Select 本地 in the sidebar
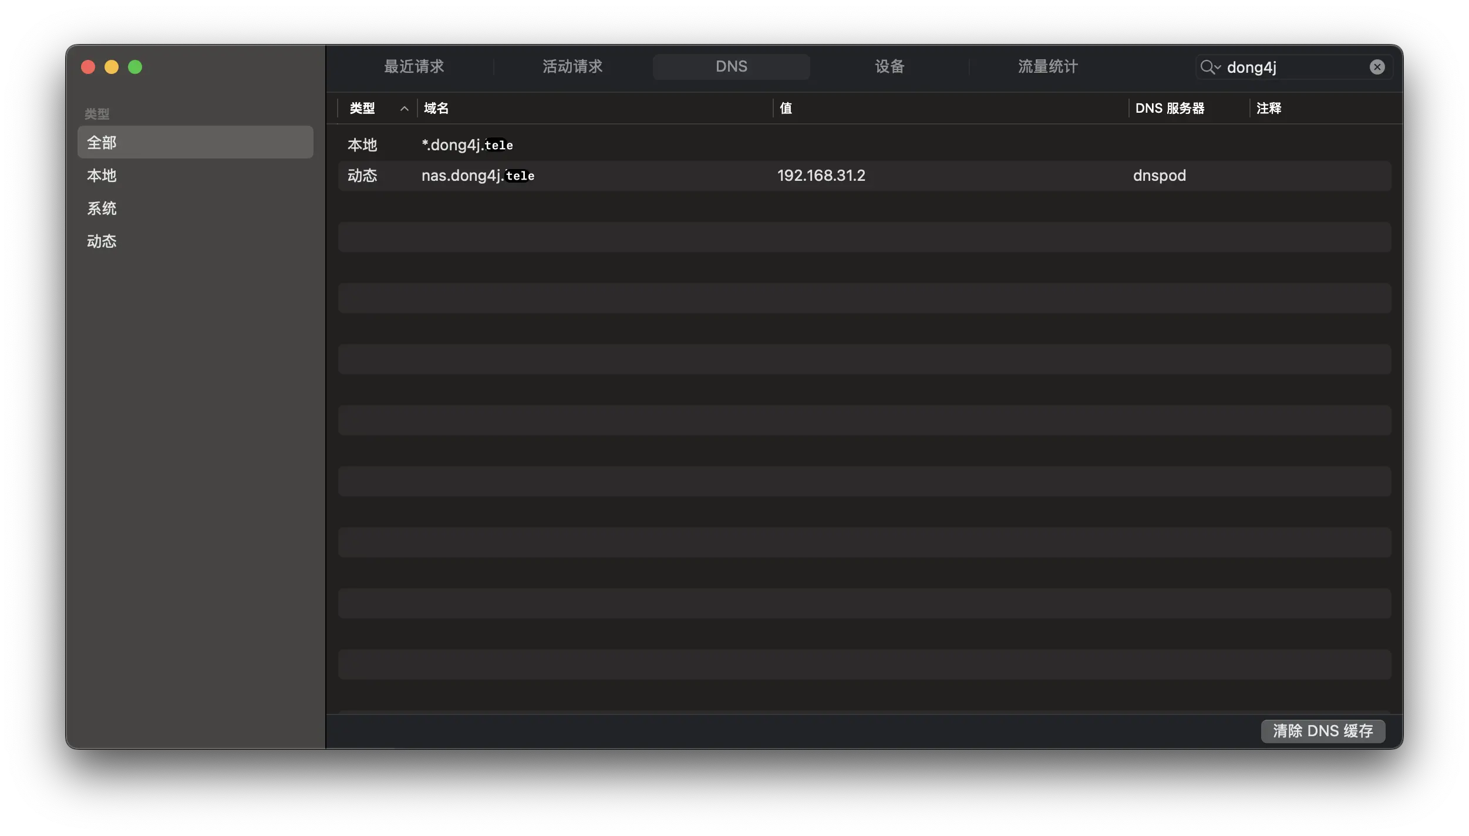1469x836 pixels. (102, 176)
